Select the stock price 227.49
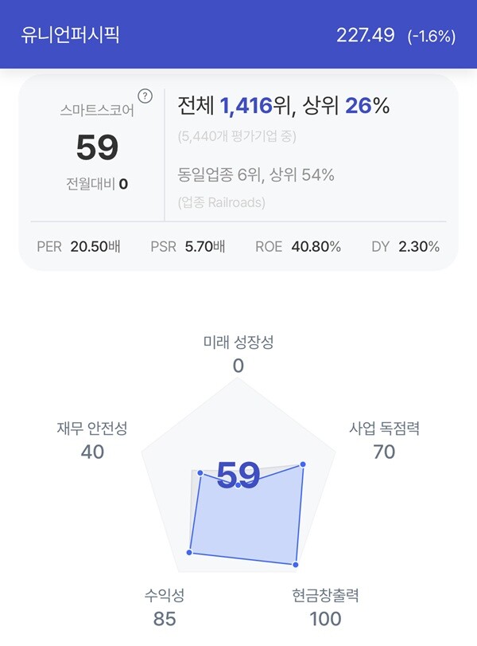Screen dimensions: 477x646 coord(365,35)
